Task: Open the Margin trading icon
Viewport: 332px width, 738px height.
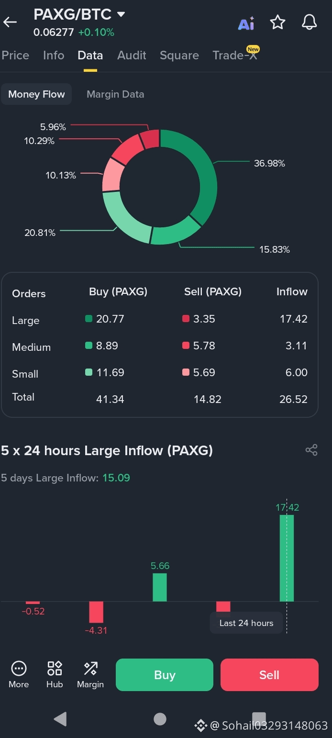Action: (90, 674)
